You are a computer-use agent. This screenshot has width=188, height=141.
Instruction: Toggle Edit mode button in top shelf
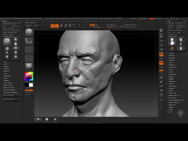[x=52, y=26]
